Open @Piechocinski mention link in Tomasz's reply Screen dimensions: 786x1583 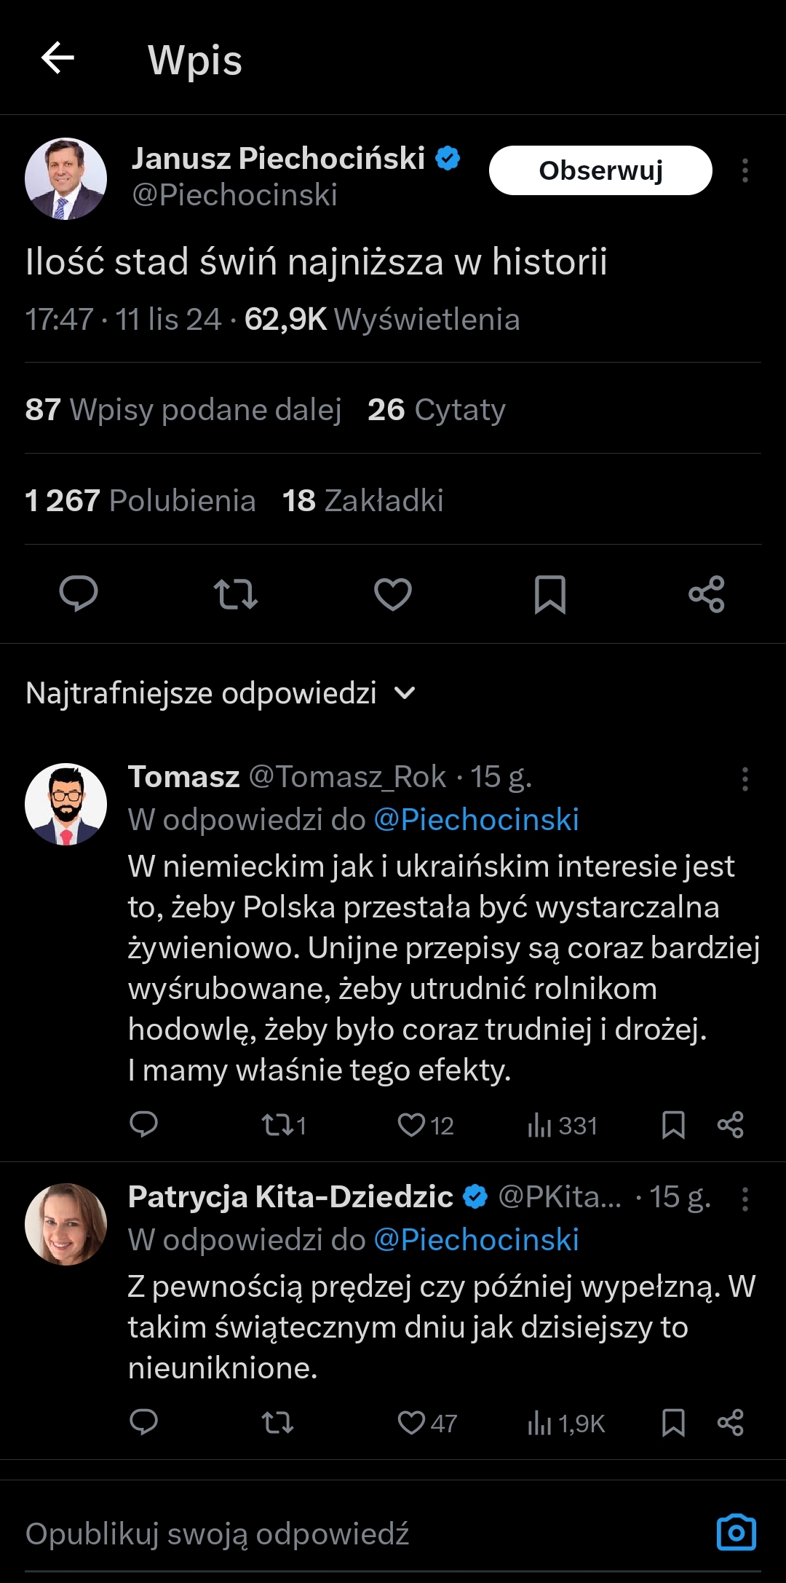pos(476,820)
